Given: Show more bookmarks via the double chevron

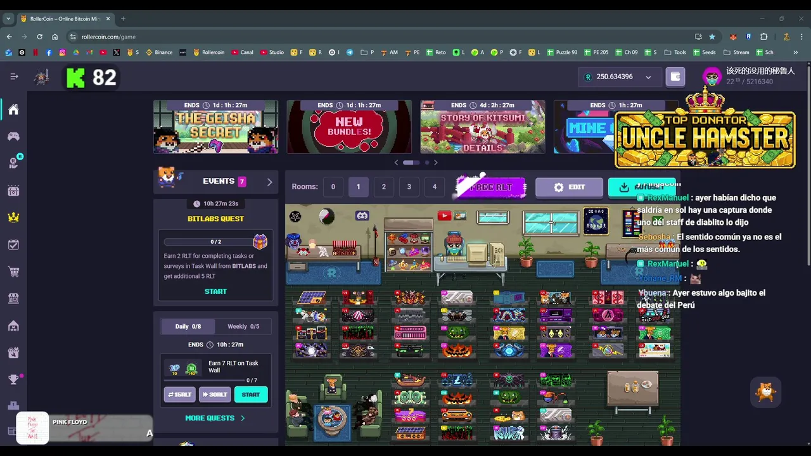Looking at the screenshot, I should pos(795,53).
